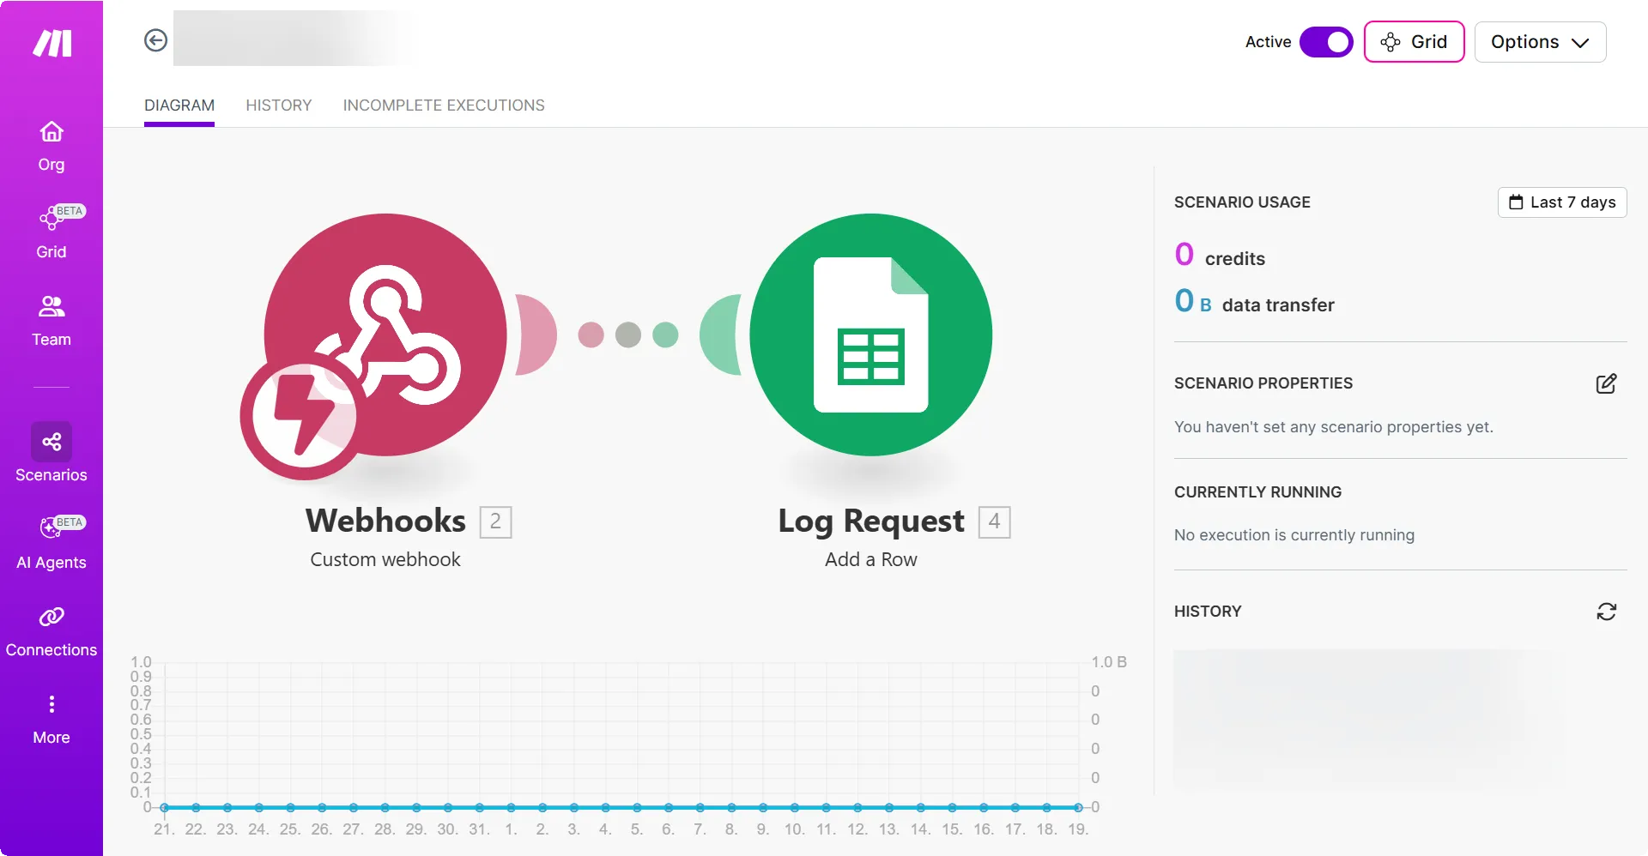Refresh the History panel
Viewport: 1648px width, 856px height.
pos(1606,612)
